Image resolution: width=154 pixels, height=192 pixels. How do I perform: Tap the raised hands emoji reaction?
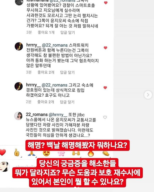point(76,153)
